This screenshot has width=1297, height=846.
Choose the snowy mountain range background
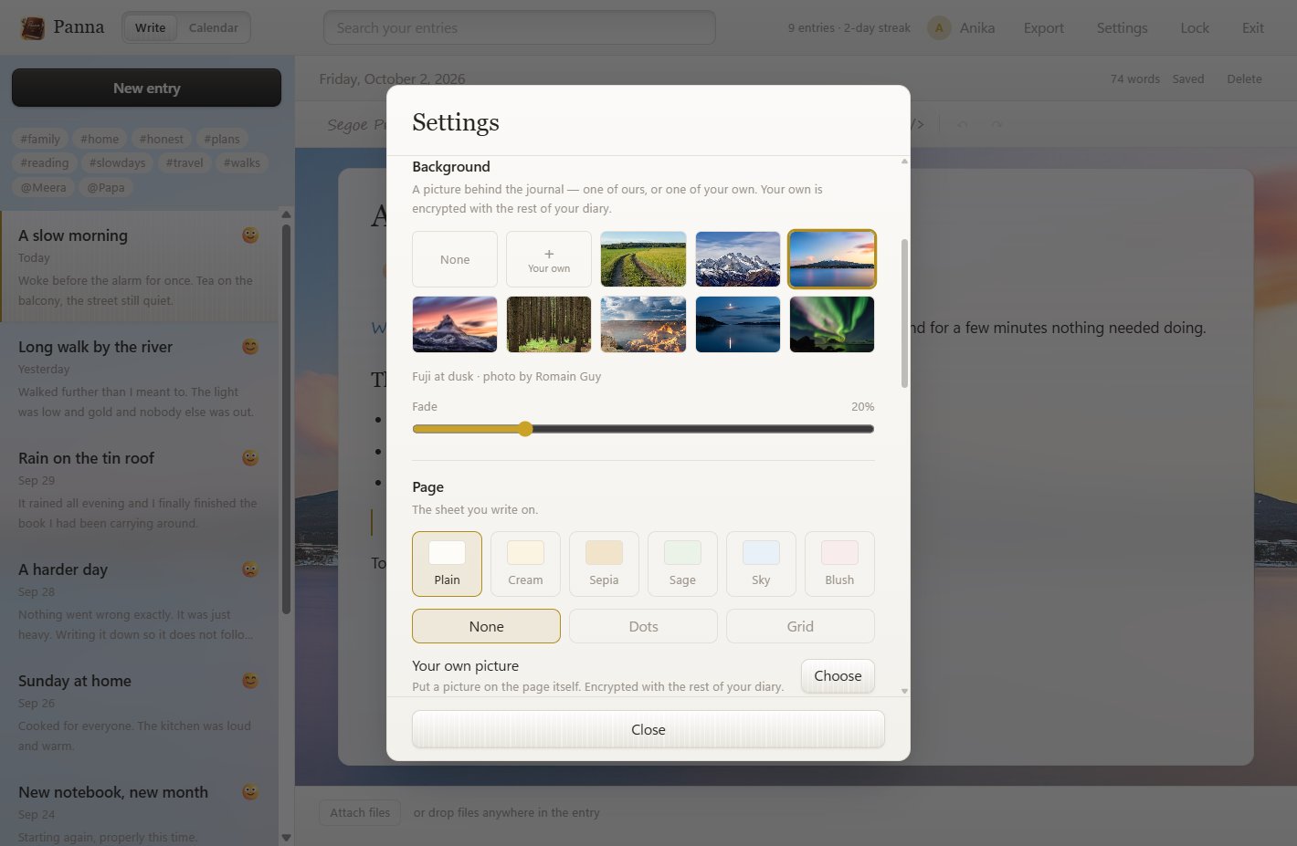tap(738, 259)
